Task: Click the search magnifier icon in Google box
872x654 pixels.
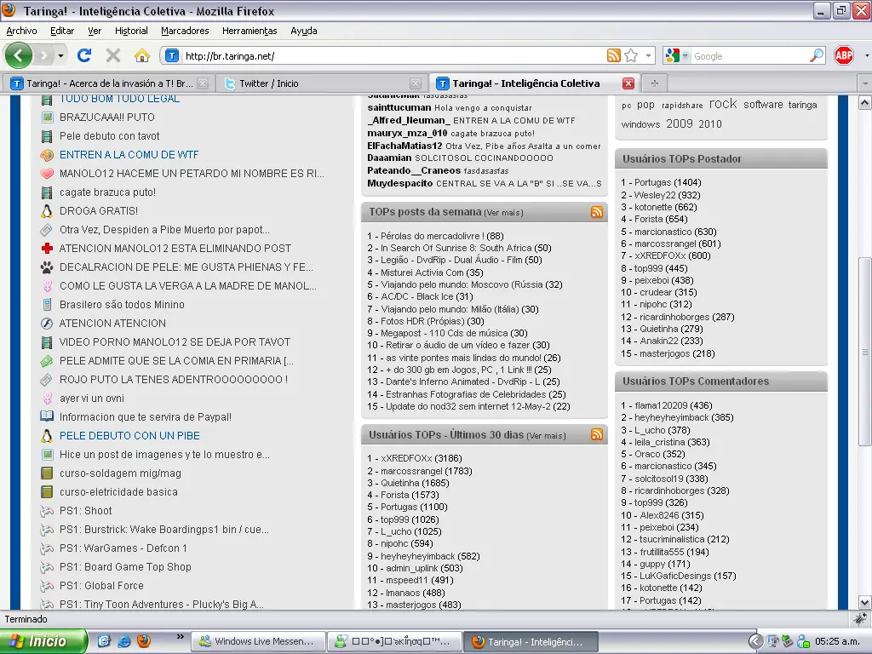Action: [x=816, y=55]
